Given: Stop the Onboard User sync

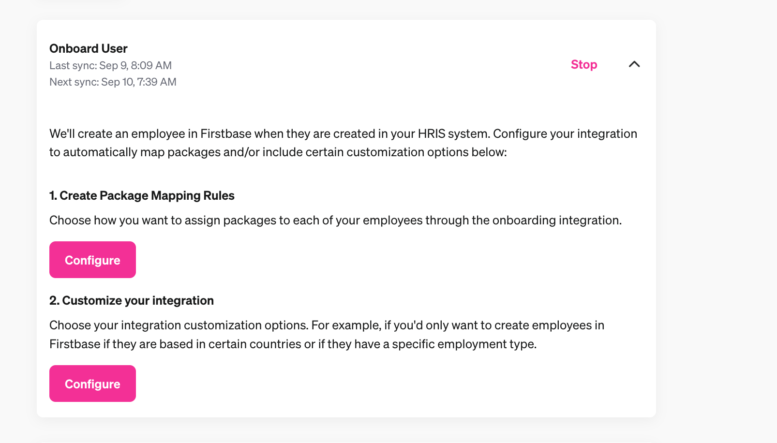Looking at the screenshot, I should click(583, 65).
